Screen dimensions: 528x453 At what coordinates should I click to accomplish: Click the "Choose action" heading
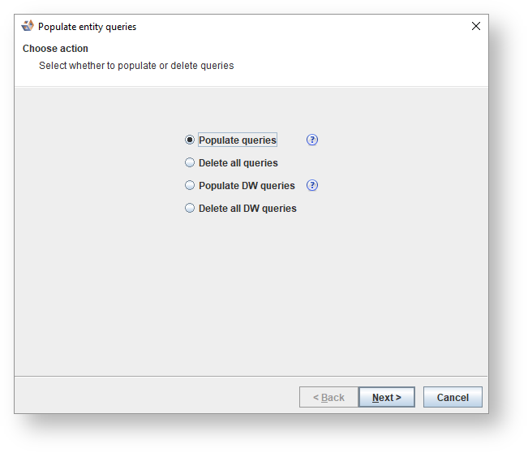click(x=55, y=49)
